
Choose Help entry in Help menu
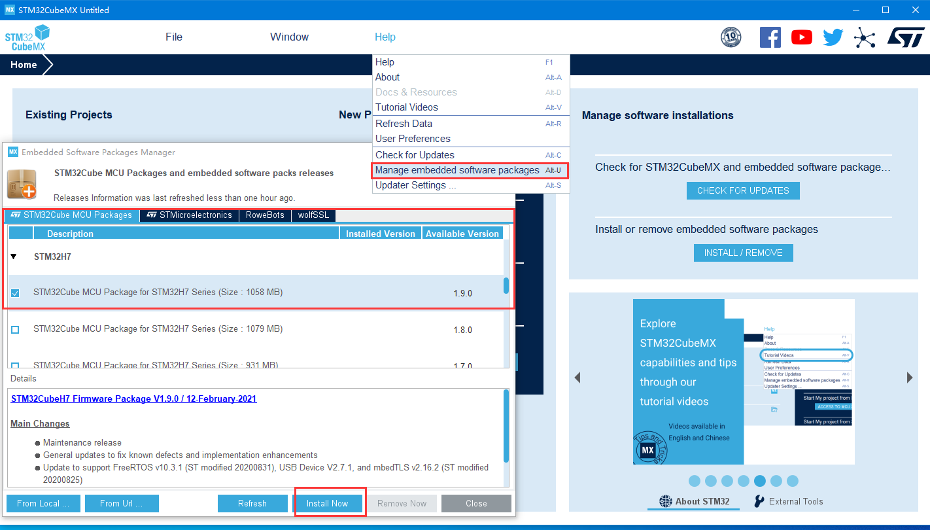(x=471, y=62)
